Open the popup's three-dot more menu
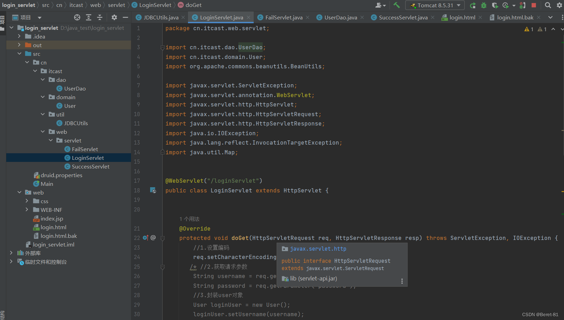 coord(402,281)
